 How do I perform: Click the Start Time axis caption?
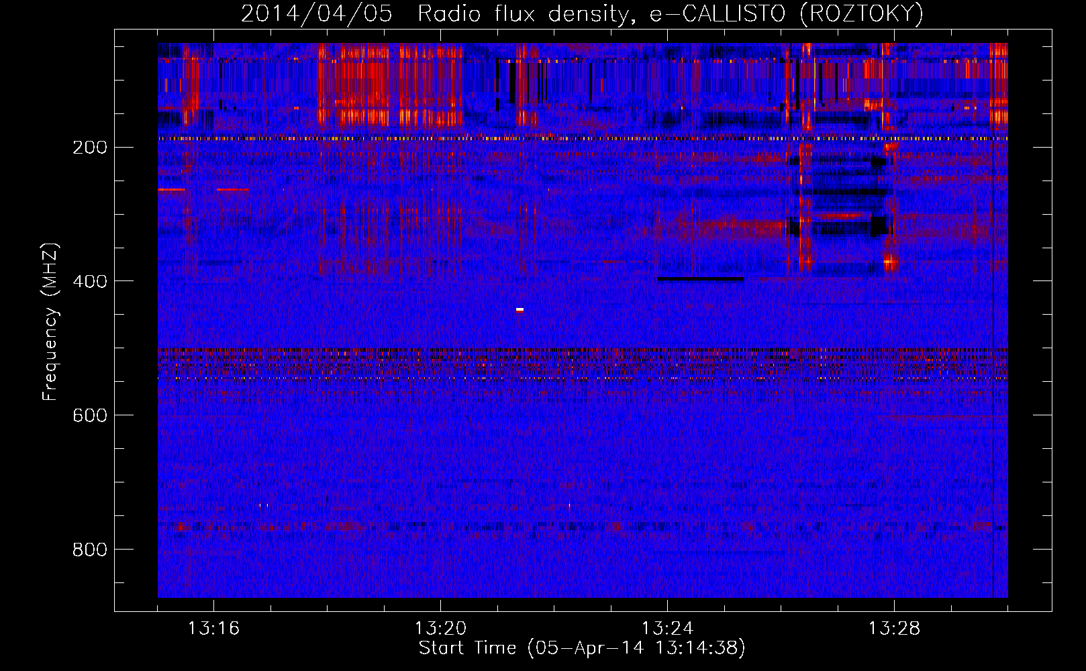582,648
